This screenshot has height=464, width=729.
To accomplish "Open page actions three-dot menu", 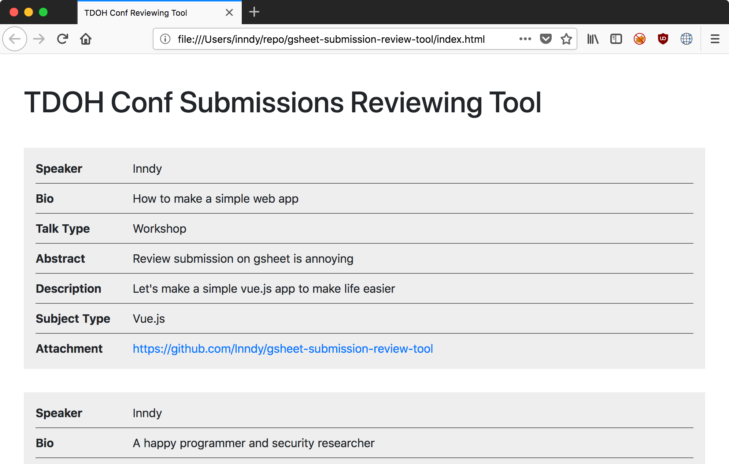I will pos(525,39).
